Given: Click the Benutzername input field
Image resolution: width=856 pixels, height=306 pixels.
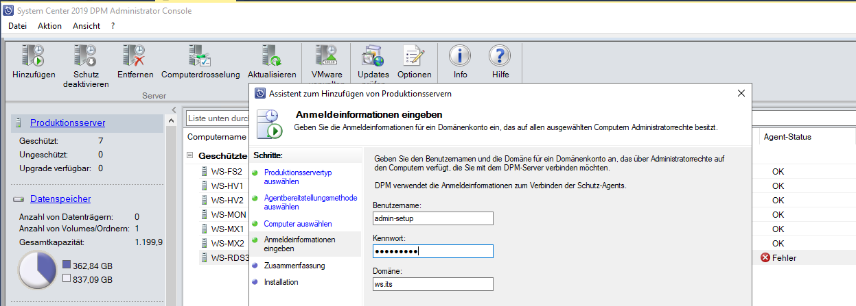Looking at the screenshot, I should [x=432, y=218].
